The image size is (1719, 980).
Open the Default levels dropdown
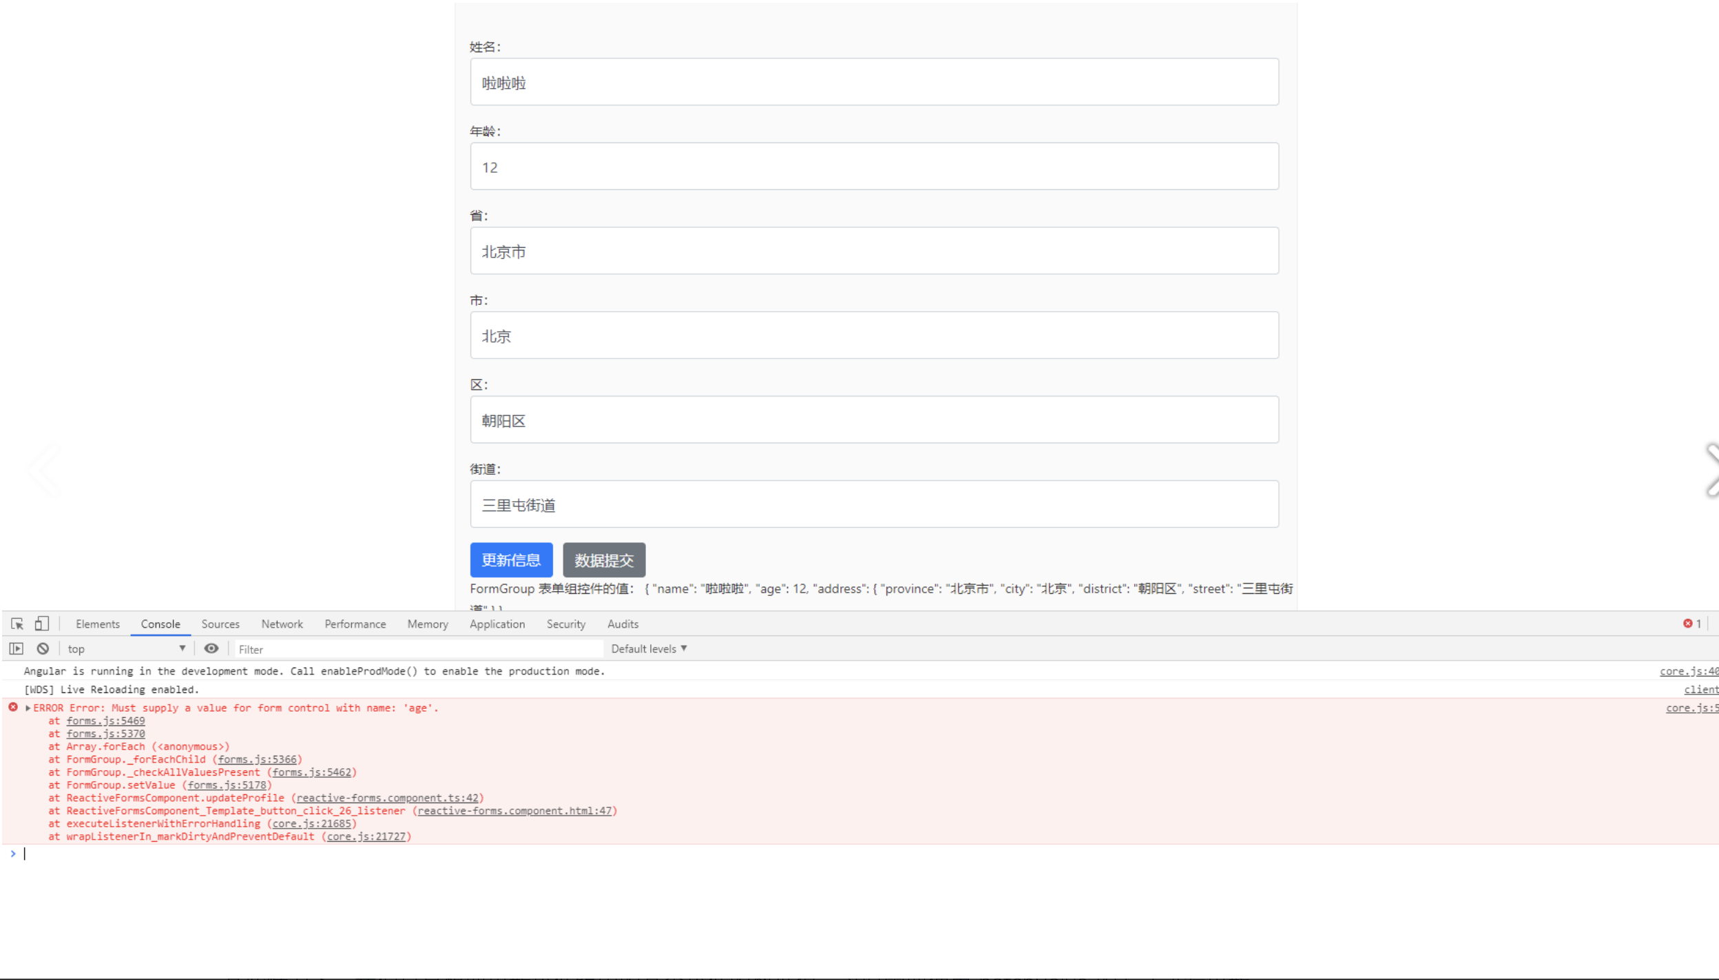(x=649, y=648)
